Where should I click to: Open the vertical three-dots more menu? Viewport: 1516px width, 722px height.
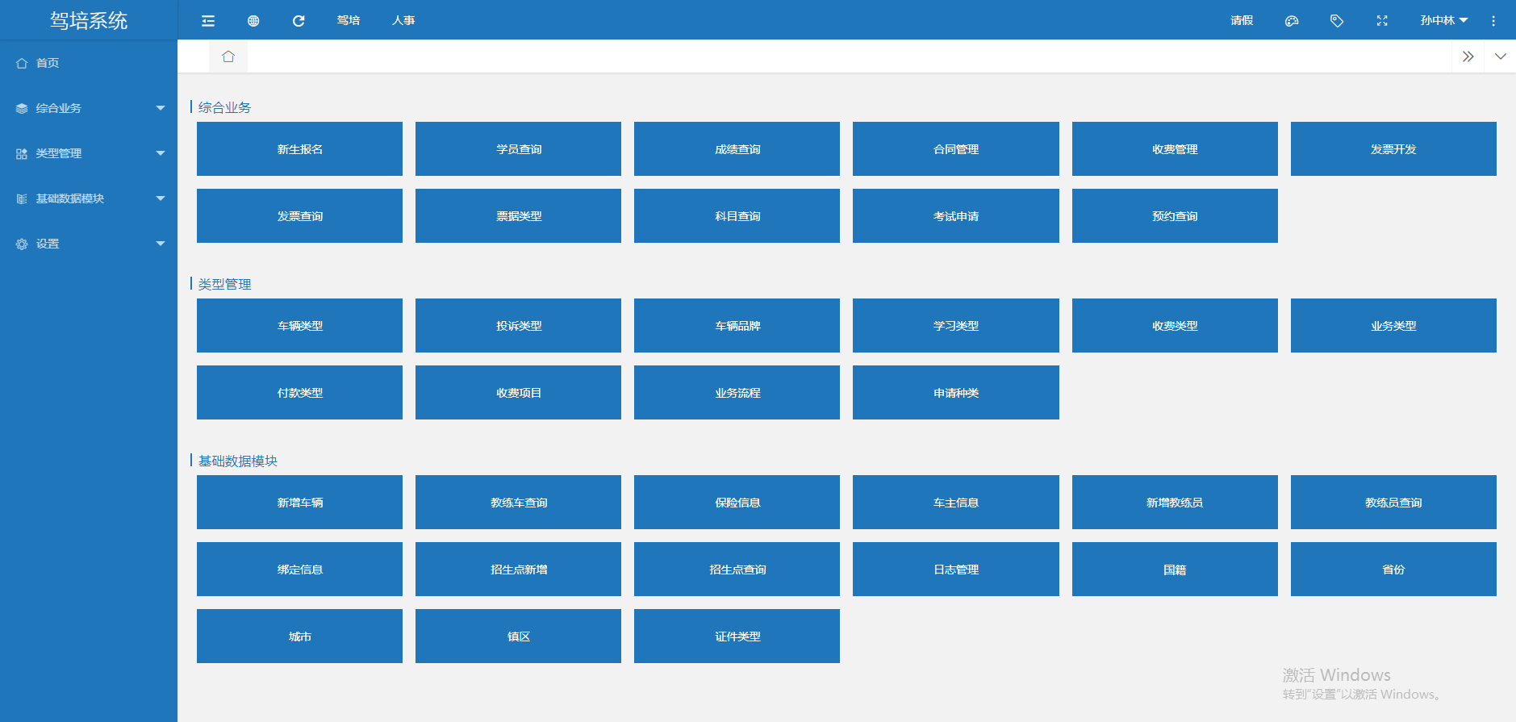pos(1493,21)
